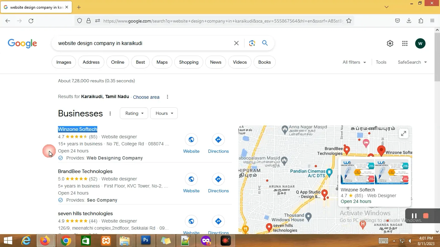Screen dimensions: 440x247
Task: Get directions to BrandBee Technologies
Action: 218,183
